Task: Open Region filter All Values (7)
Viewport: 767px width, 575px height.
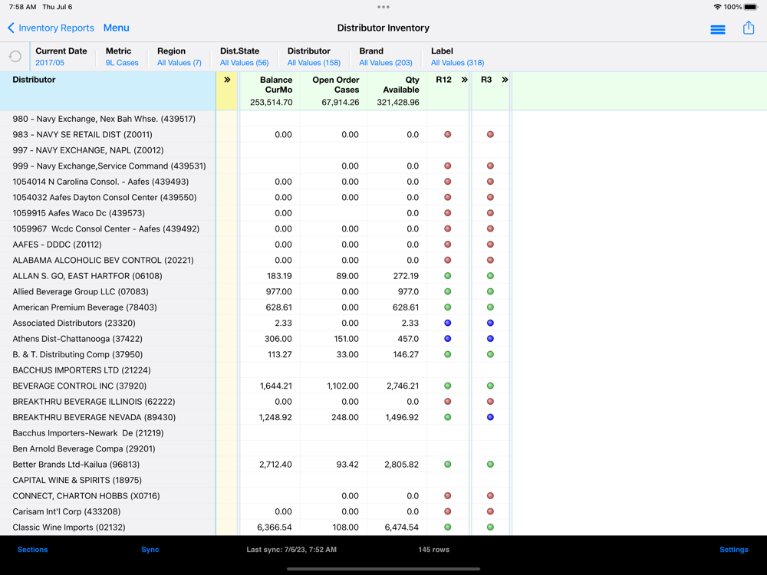Action: tap(179, 63)
